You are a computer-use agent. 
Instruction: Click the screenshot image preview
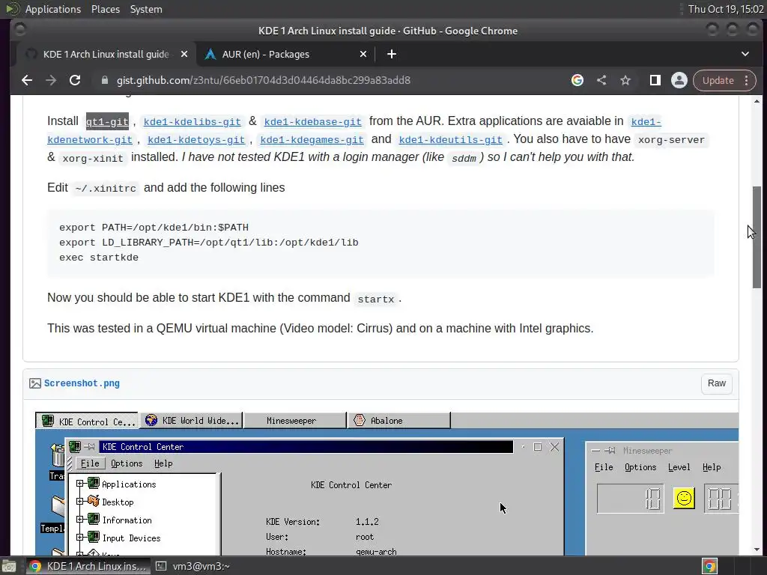(386, 484)
